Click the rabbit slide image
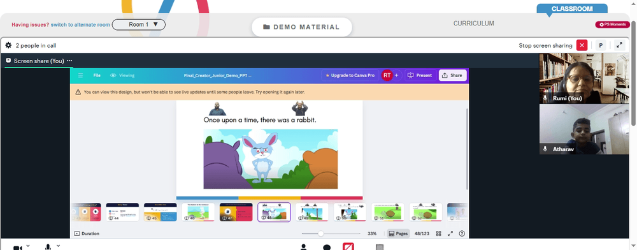The image size is (637, 250). pyautogui.click(x=270, y=159)
